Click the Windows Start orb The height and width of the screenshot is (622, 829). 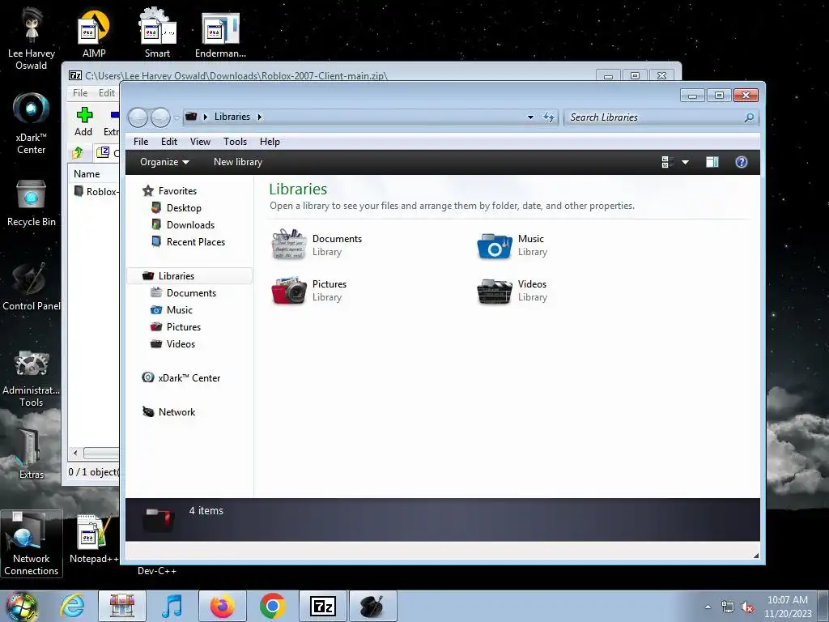tap(21, 606)
